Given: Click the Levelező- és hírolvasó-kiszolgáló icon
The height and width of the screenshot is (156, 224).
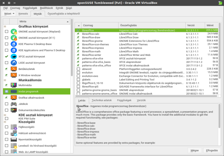Looking at the screenshot, I should point(14,146).
